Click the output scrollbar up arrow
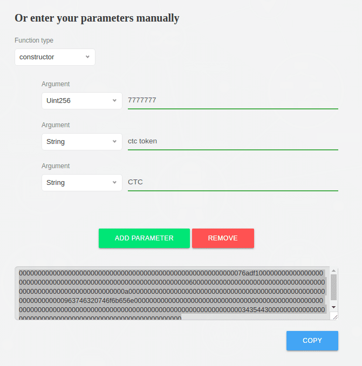Image resolution: width=362 pixels, height=366 pixels. [x=333, y=271]
